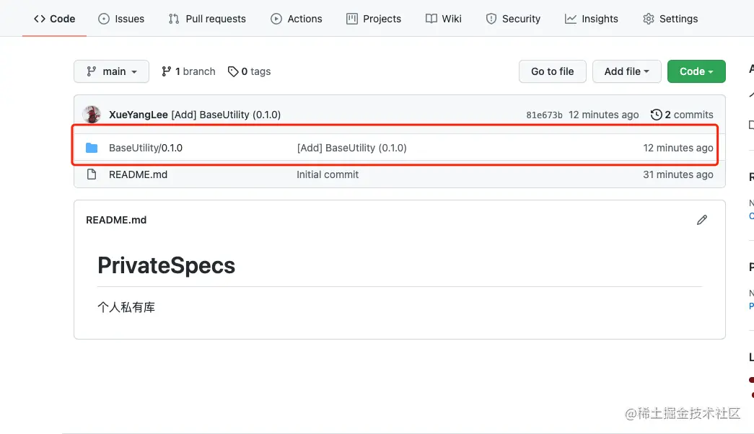Viewport: 754px width, 434px height.
Task: Open the Add file dropdown
Action: pos(626,71)
